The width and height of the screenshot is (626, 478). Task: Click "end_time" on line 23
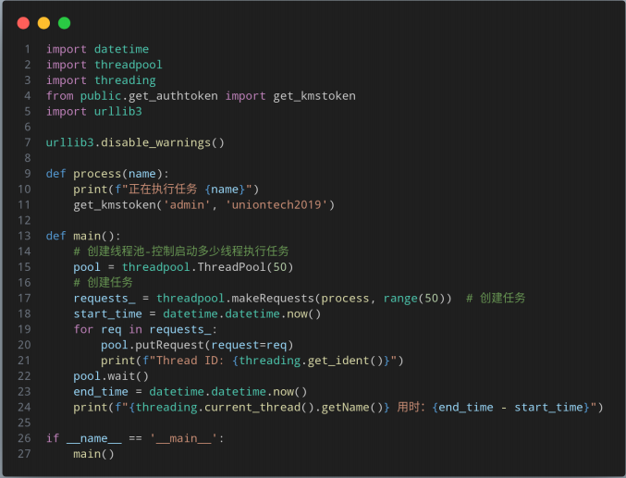(101, 392)
